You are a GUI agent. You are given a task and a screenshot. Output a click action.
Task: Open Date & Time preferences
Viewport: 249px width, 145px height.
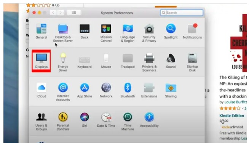tap(106, 120)
